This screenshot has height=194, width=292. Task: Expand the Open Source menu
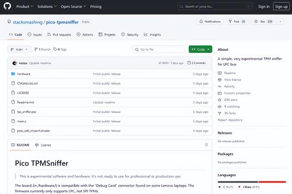click(73, 6)
